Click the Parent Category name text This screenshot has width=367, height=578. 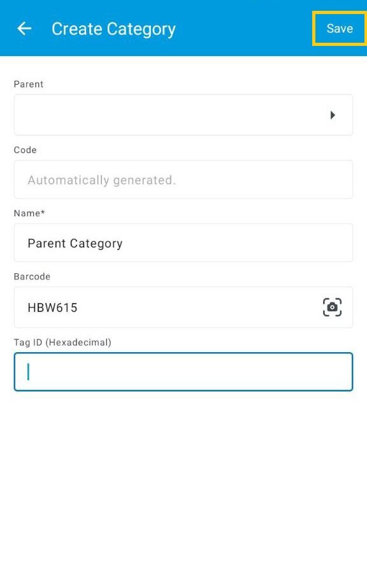[75, 243]
